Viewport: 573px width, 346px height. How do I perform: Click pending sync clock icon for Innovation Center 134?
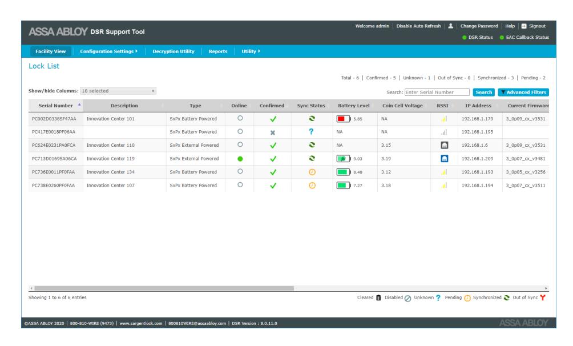pyautogui.click(x=312, y=172)
